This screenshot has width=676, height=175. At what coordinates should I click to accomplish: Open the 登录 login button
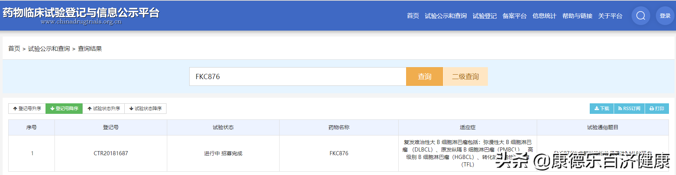[665, 16]
